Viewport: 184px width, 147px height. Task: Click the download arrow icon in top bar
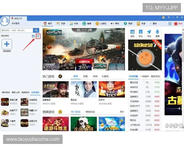pyautogui.click(x=170, y=24)
